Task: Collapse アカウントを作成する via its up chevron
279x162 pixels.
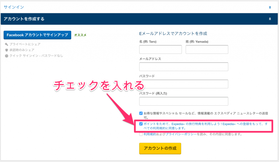Action: pyautogui.click(x=270, y=19)
